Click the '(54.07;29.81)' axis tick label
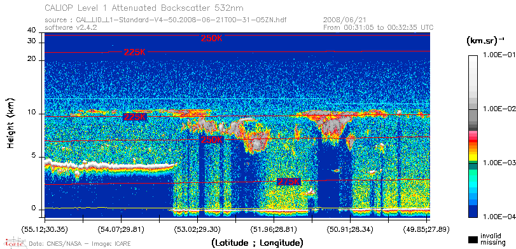516x249 pixels. coord(122,229)
